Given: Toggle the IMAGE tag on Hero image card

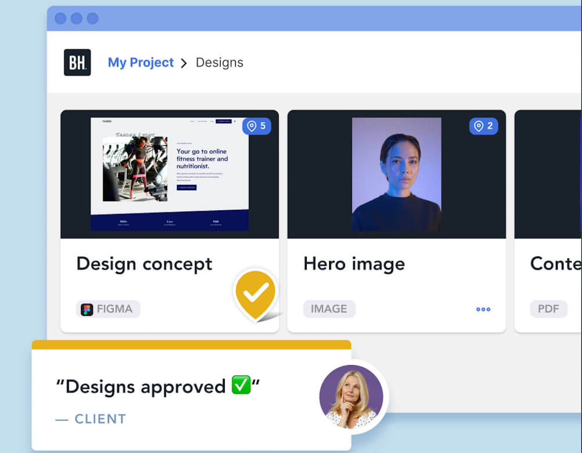Looking at the screenshot, I should click(329, 309).
